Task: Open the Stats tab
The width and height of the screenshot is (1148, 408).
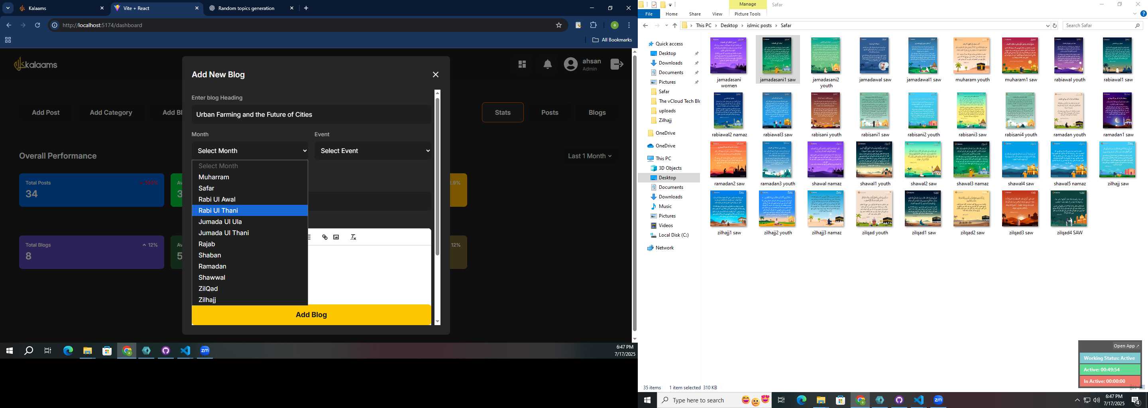Action: coord(502,113)
